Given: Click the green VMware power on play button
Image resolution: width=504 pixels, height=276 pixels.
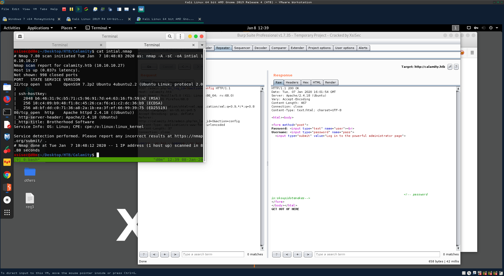Looking at the screenshot, I should click(x=78, y=9).
